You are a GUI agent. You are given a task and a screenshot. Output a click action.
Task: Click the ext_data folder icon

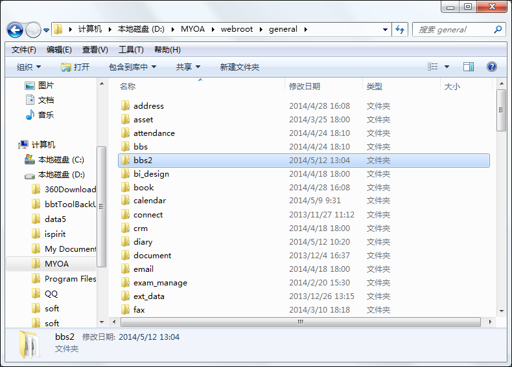pyautogui.click(x=125, y=296)
